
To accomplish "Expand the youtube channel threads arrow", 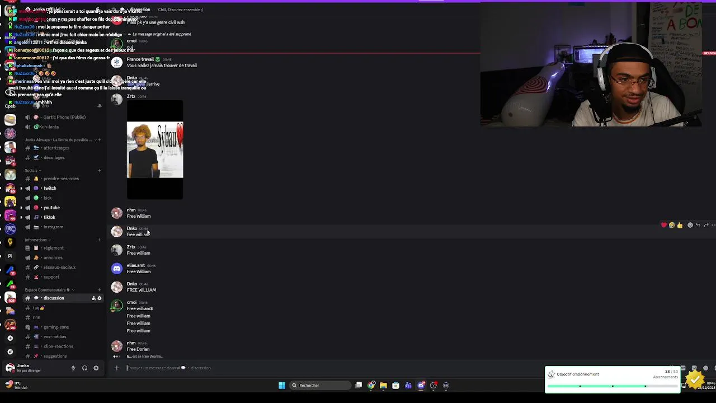I will pyautogui.click(x=21, y=208).
